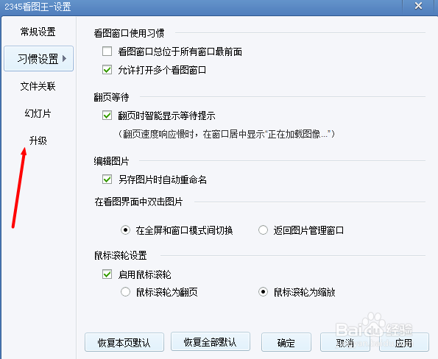Viewport: 438px width, 359px height.
Task: Select 鼠标滚轮为缩放 radio button
Action: point(263,292)
